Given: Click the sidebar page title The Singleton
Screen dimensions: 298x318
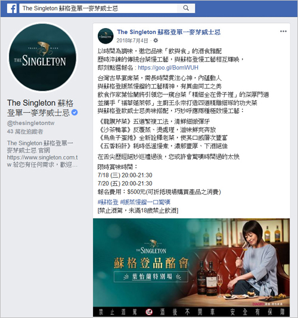Looking at the screenshot, I should (41, 108).
